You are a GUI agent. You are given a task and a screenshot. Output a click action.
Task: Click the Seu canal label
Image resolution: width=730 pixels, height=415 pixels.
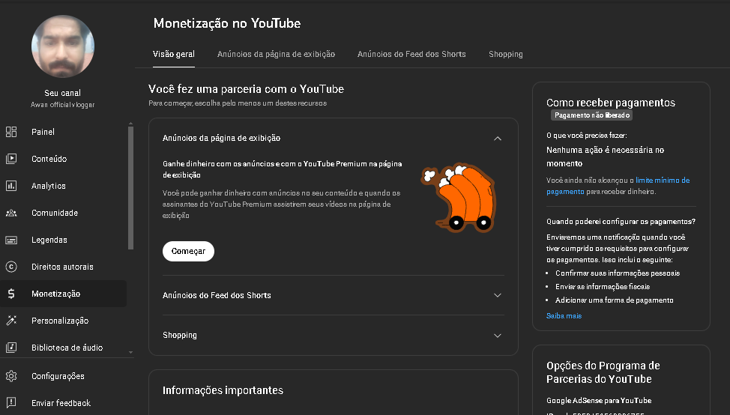point(62,93)
